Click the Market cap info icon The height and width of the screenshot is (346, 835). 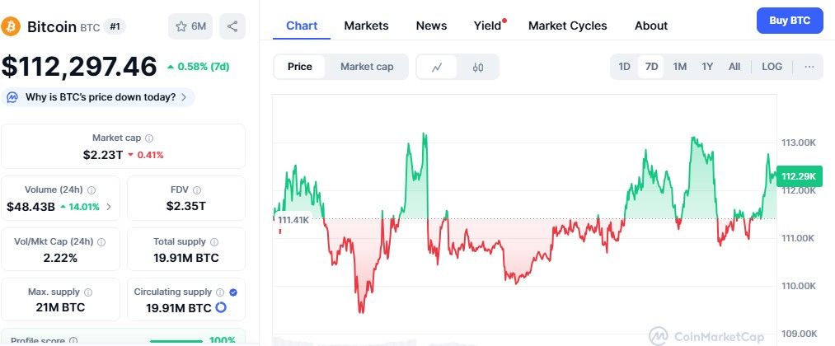point(149,138)
